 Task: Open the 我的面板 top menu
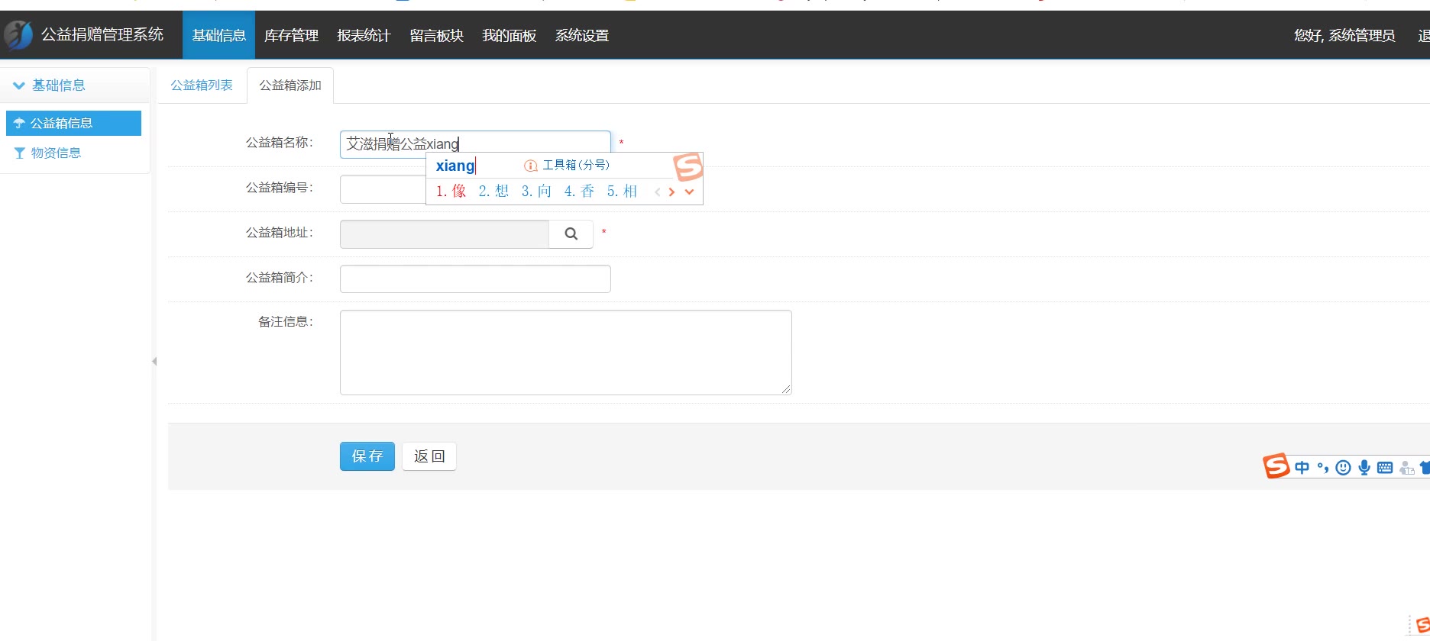click(x=509, y=35)
